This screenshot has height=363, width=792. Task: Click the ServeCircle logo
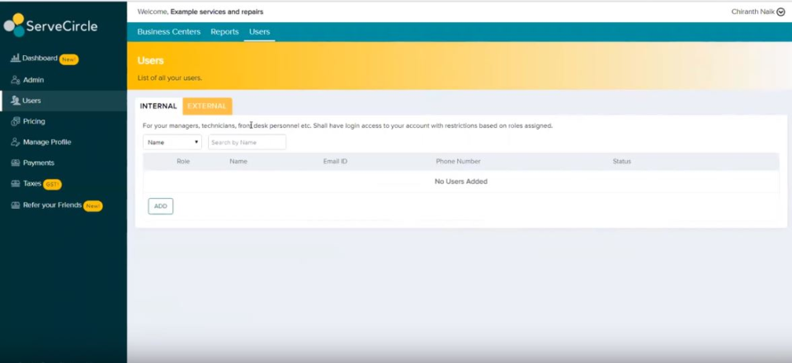coord(51,25)
